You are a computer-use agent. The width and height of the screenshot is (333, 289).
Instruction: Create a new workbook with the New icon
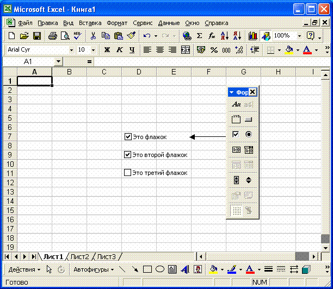click(11, 36)
